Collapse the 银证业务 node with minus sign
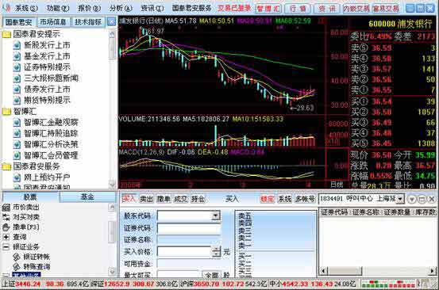 pos(6,246)
